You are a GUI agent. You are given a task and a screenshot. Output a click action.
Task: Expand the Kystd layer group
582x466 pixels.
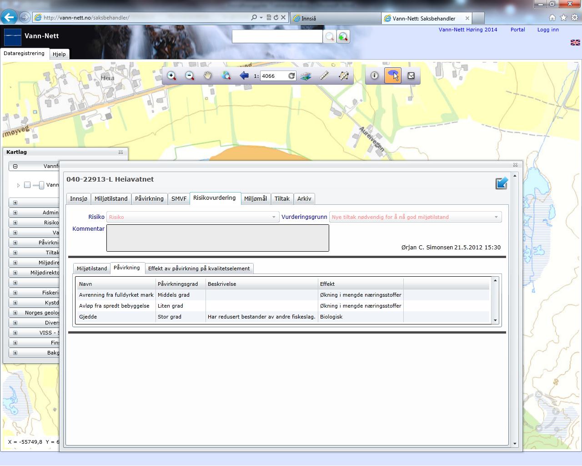pyautogui.click(x=15, y=303)
